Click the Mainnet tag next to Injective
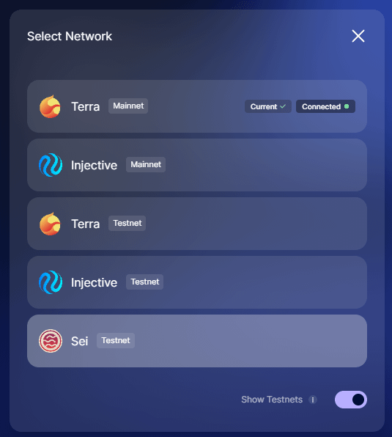This screenshot has width=392, height=437. click(146, 164)
